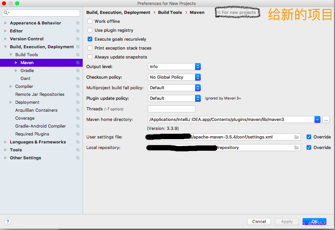Select Coverage in the settings tree
335x230 pixels.
point(25,118)
